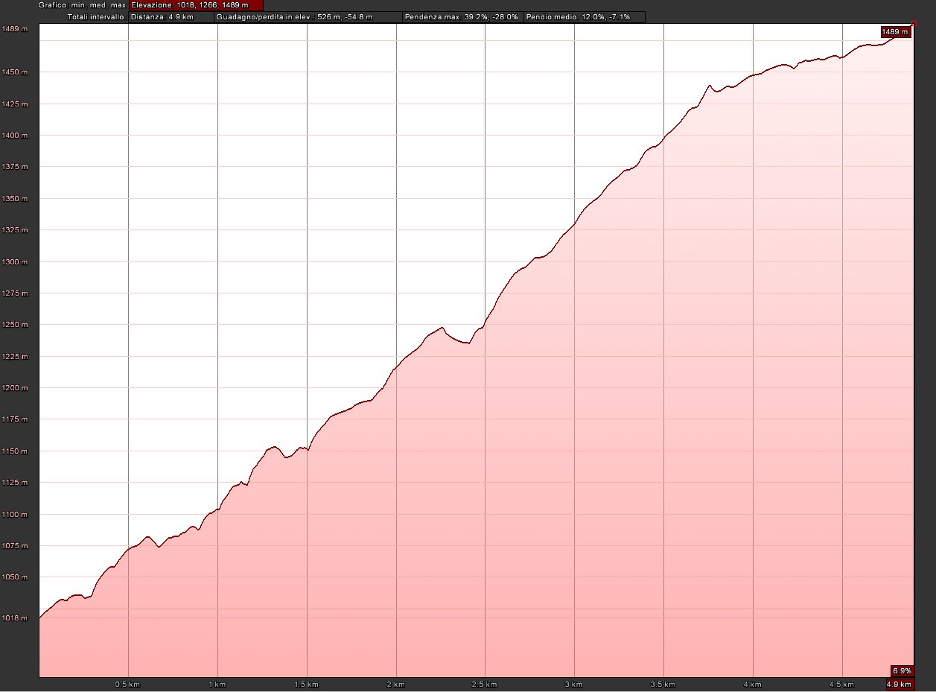
Task: Click the 1100 m label on elevation axis
Action: click(x=15, y=515)
